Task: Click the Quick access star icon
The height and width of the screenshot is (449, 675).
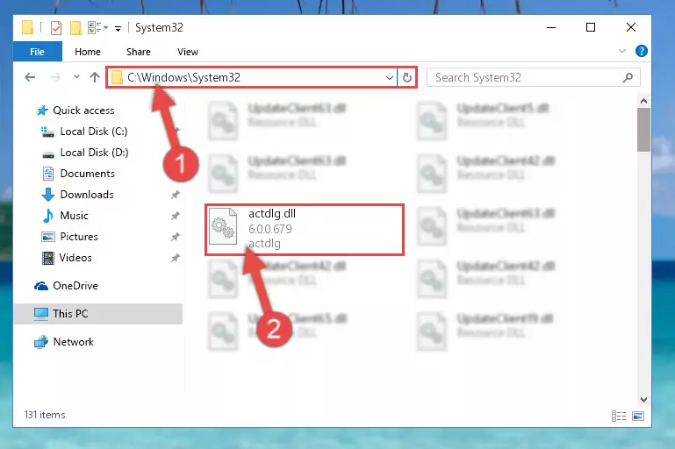Action: [x=42, y=110]
